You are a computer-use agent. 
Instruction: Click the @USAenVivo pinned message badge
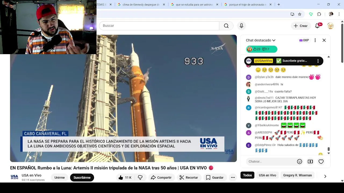(x=263, y=61)
